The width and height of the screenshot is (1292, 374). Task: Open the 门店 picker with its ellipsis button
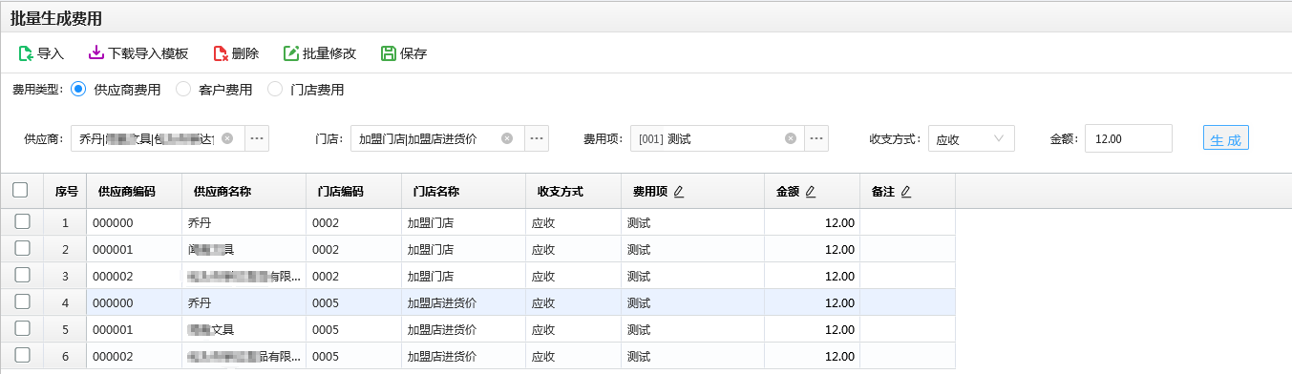(x=537, y=138)
